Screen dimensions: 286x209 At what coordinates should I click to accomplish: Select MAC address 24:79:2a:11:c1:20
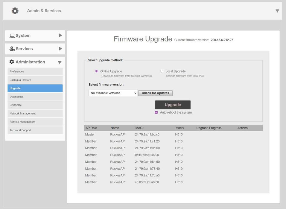click(147, 141)
